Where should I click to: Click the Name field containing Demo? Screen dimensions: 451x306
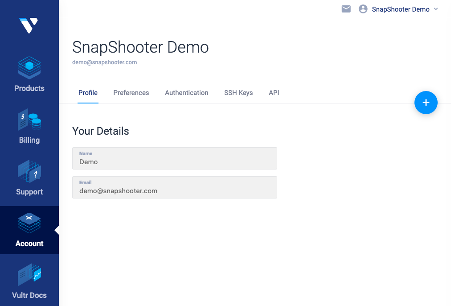[175, 158]
